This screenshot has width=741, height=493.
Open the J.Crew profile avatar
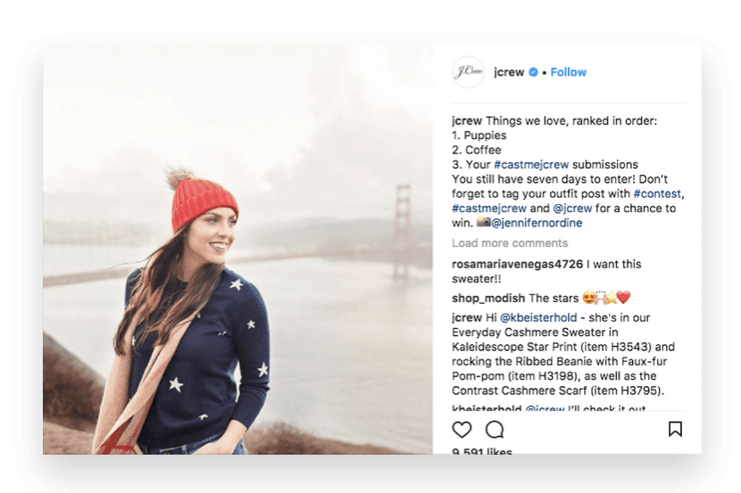coord(469,71)
